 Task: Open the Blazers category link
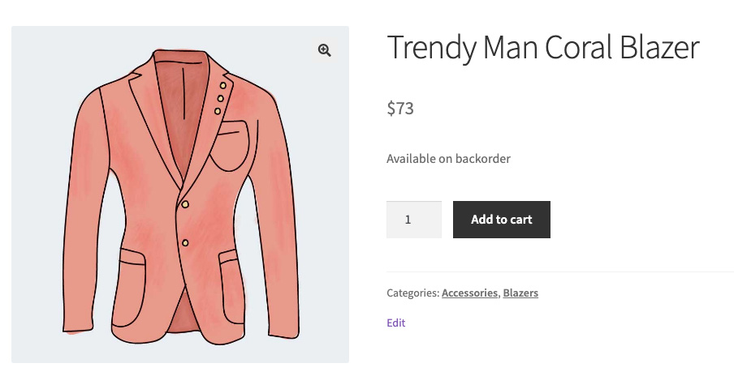pyautogui.click(x=520, y=293)
